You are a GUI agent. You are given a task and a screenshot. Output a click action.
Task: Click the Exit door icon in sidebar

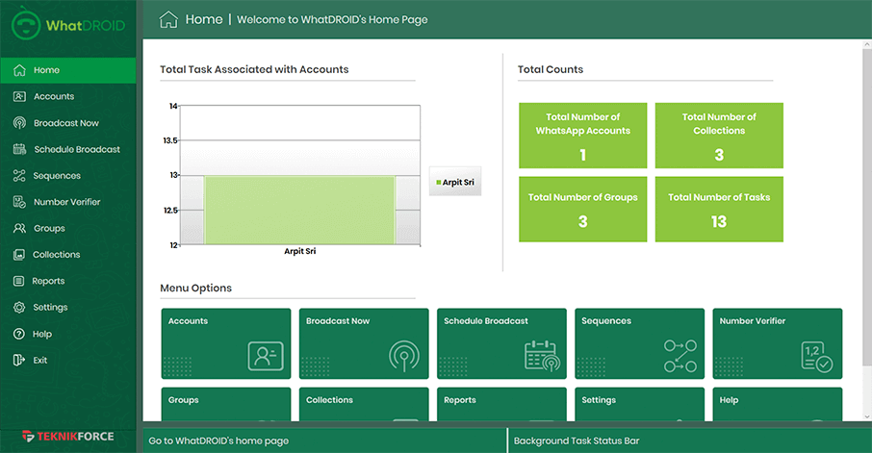point(19,360)
